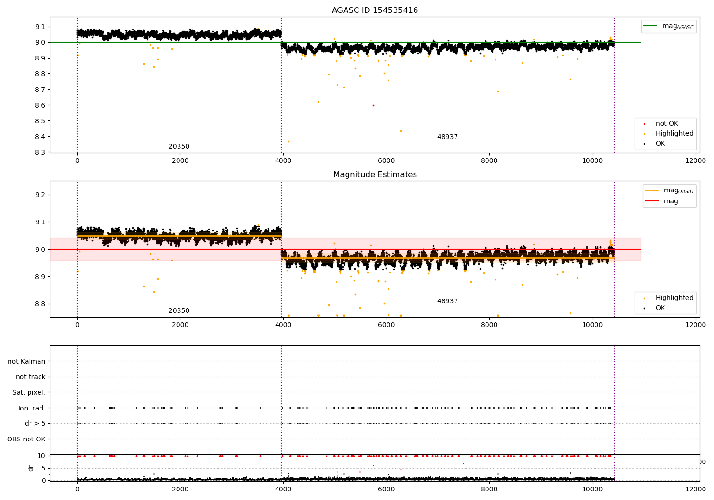The width and height of the screenshot is (714, 500).
Task: Click the 'dr' y-axis label of the bottom strip
Action: (x=31, y=468)
